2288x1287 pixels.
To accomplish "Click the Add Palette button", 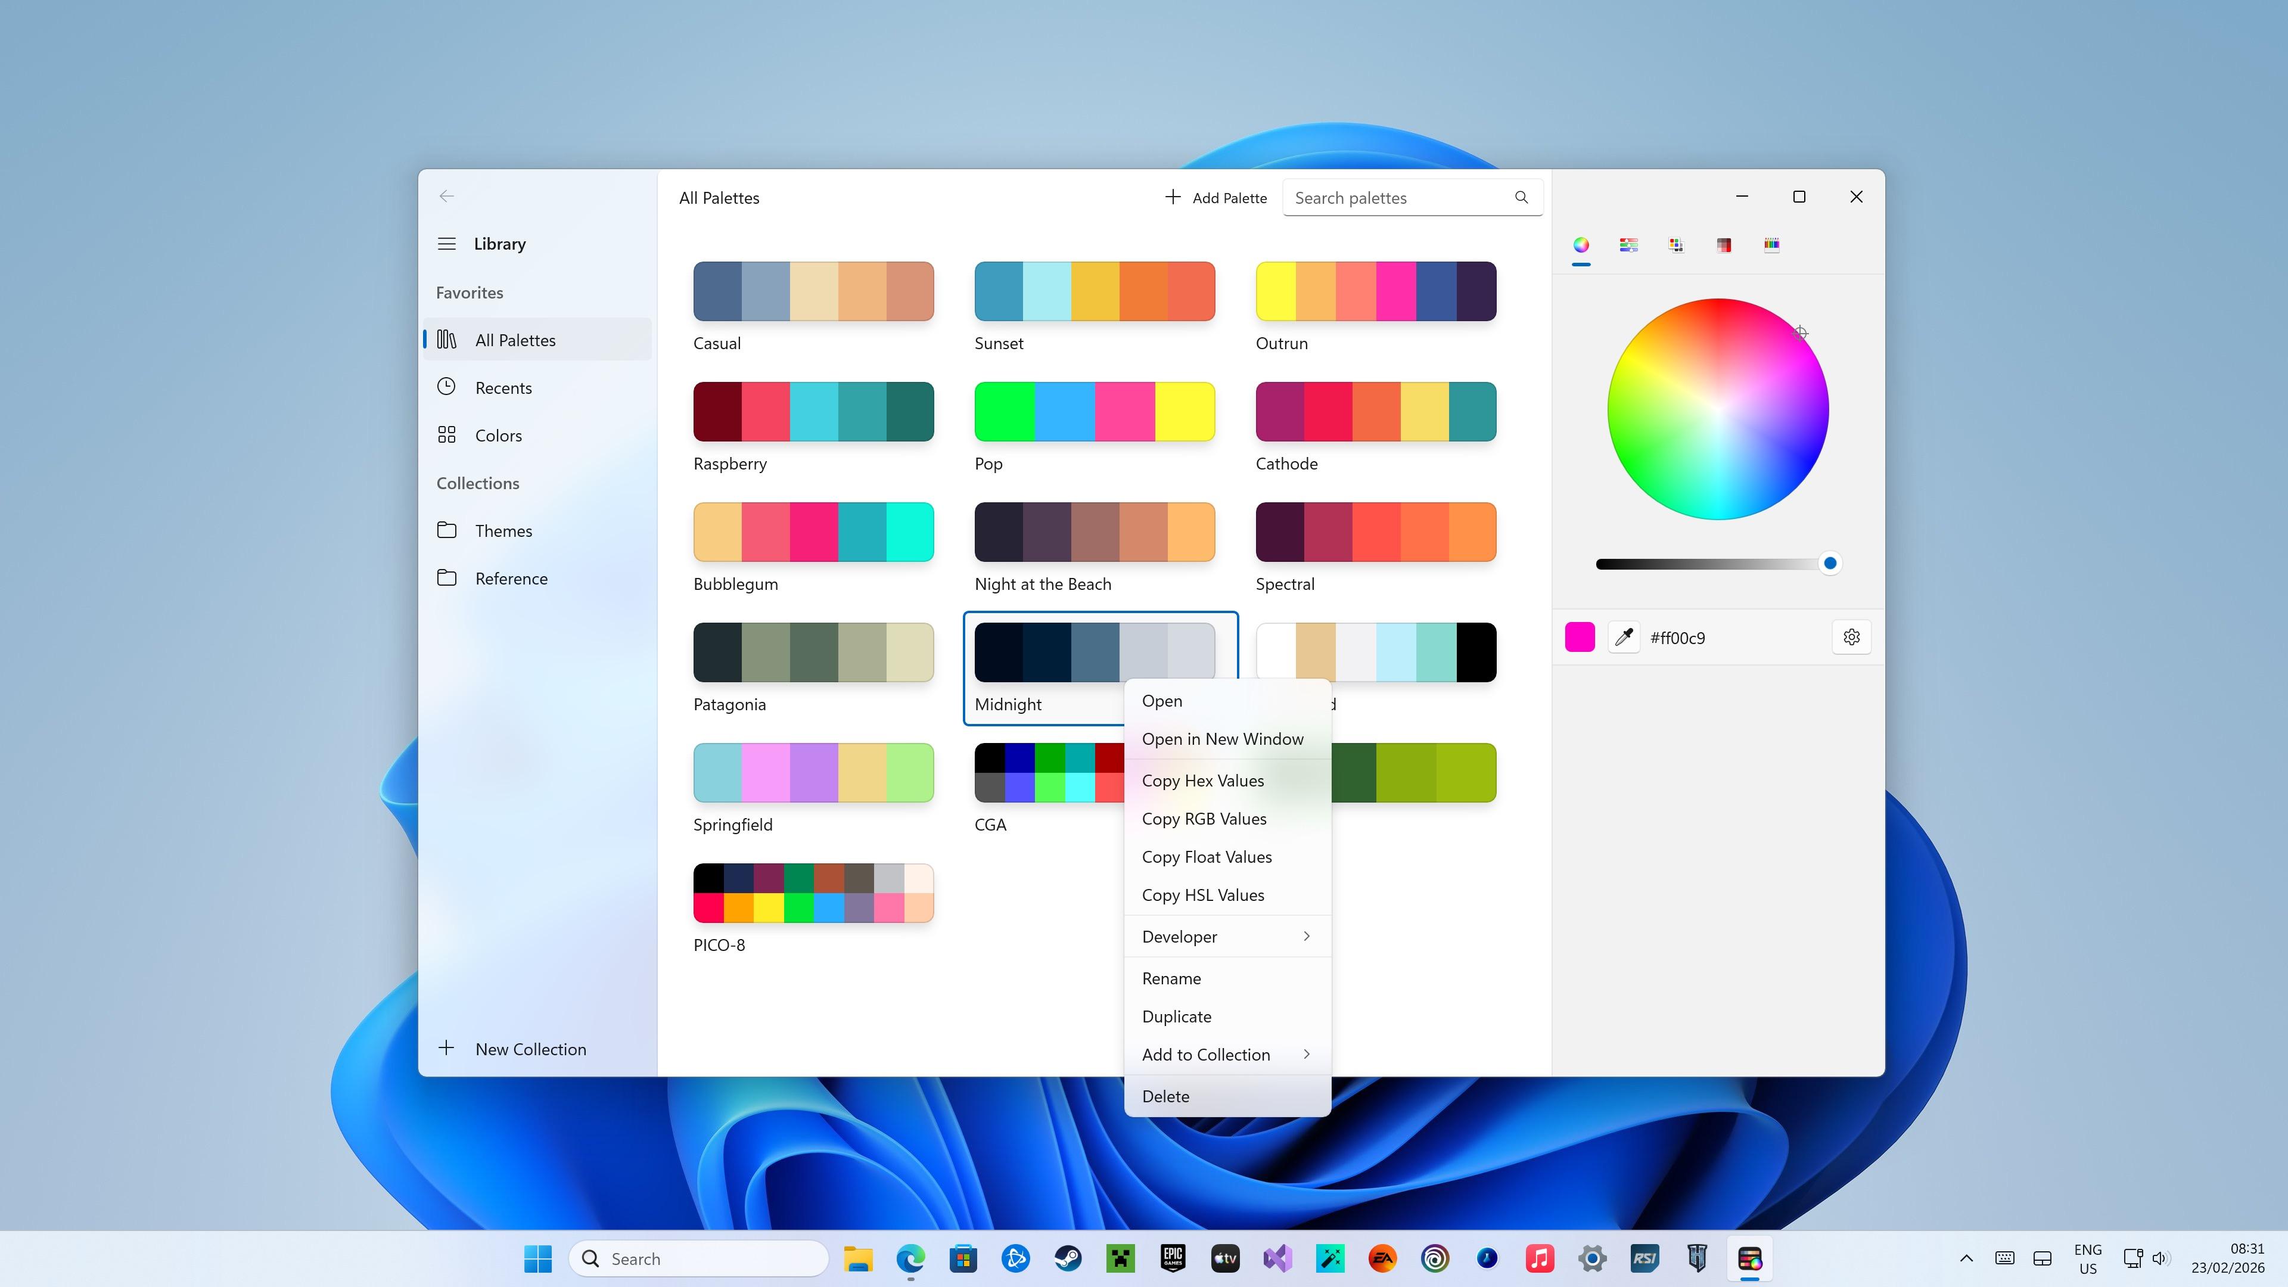I will tap(1215, 197).
